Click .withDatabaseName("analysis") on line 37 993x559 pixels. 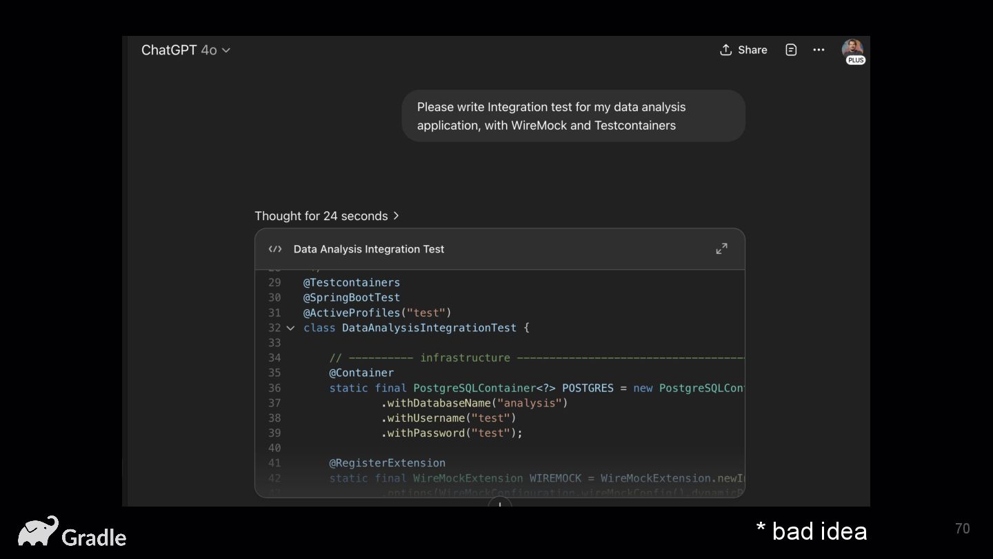click(474, 403)
